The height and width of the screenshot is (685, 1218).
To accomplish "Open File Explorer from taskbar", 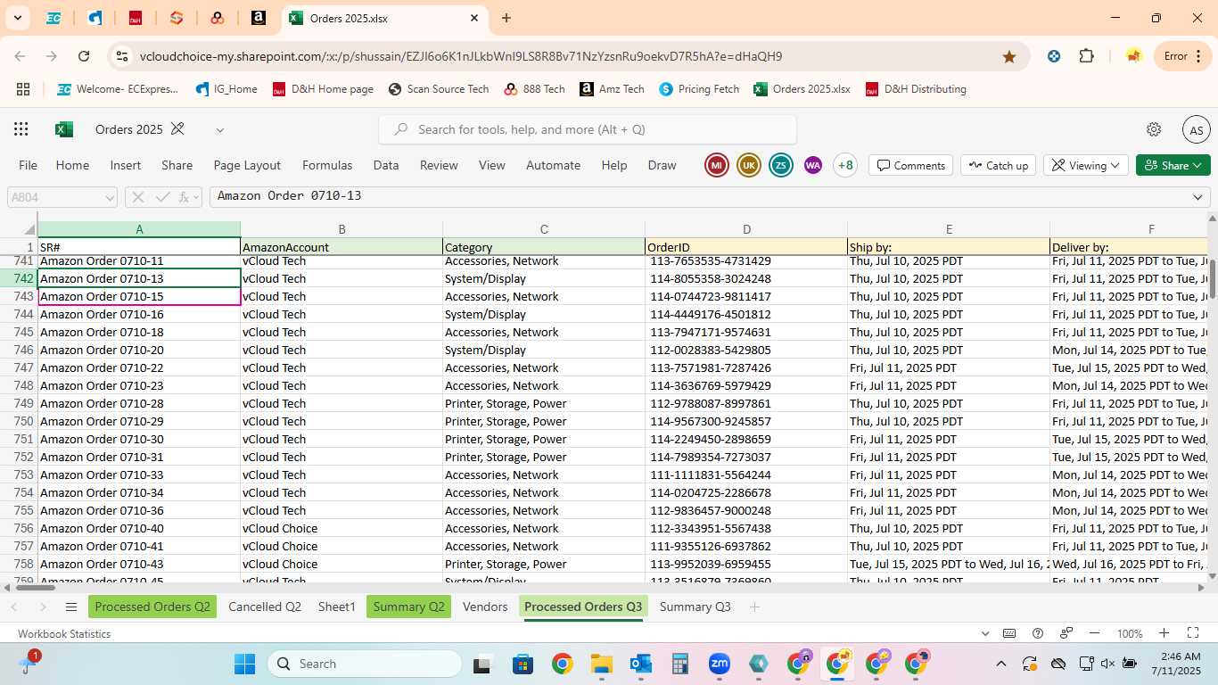I will click(601, 664).
